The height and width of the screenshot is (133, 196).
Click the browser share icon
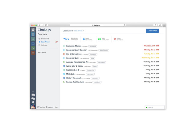(x=155, y=25)
